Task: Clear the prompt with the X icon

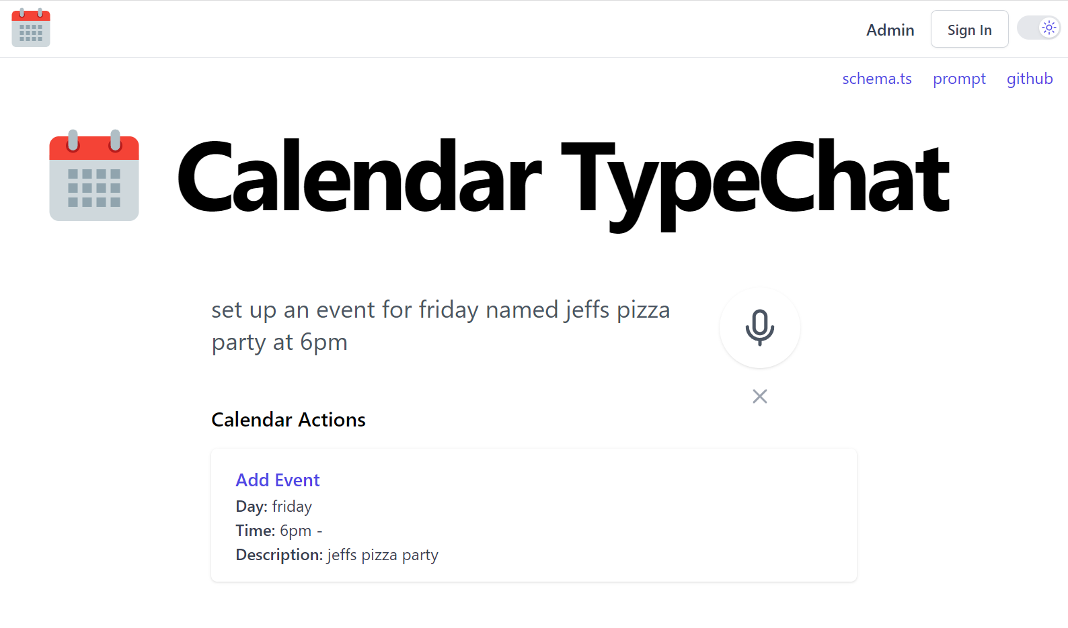Action: (x=759, y=396)
